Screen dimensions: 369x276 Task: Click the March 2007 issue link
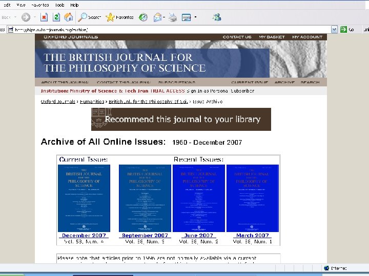(253, 236)
